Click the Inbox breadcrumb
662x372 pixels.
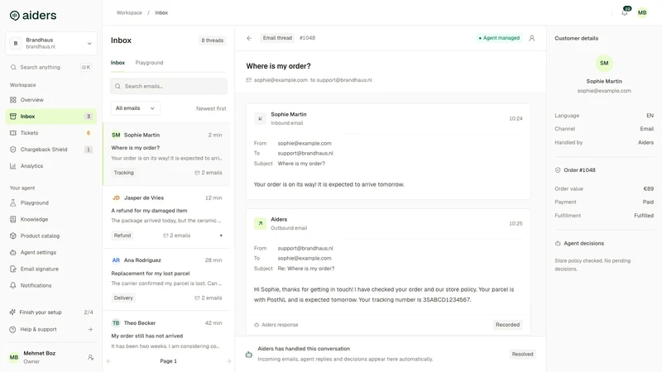[x=161, y=12]
